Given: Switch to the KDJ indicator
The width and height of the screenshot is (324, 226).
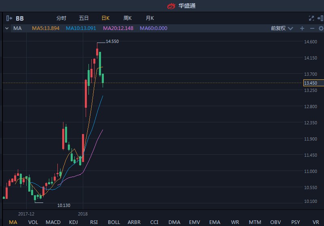Looking at the screenshot, I should point(74,222).
